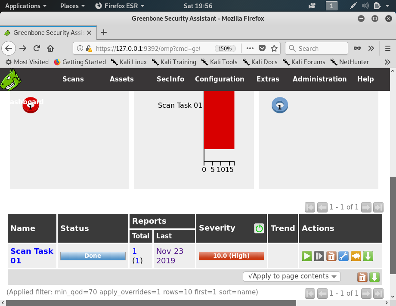Click the Greenbone dragon logo
Viewport: 396px width, 306px height.
11,79
